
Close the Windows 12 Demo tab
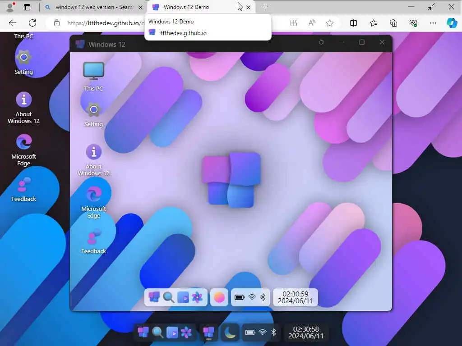[x=249, y=7]
